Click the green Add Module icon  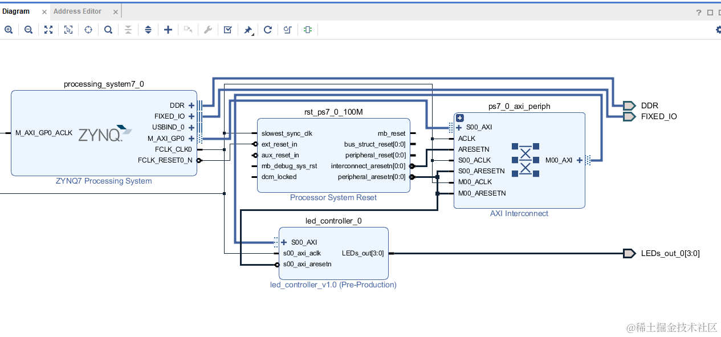tap(308, 30)
